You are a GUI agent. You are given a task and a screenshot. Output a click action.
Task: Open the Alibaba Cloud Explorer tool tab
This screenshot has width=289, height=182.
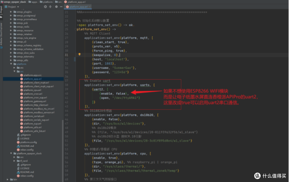1,34
